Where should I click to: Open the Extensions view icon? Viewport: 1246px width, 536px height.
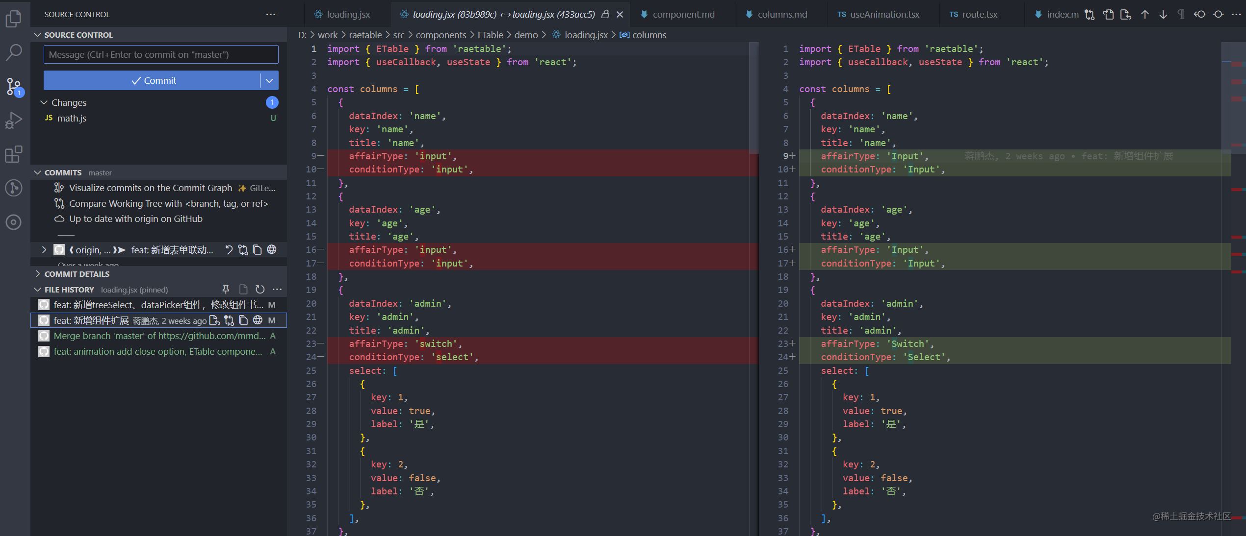click(14, 154)
